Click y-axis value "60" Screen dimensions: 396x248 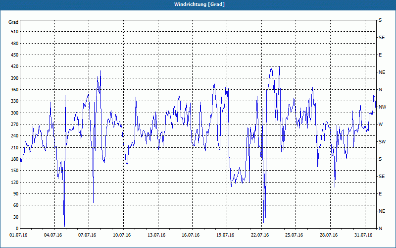coord(16,205)
